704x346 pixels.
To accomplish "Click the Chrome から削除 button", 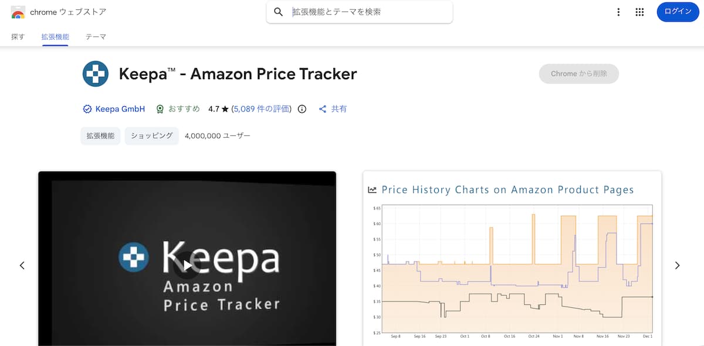I will coord(578,74).
